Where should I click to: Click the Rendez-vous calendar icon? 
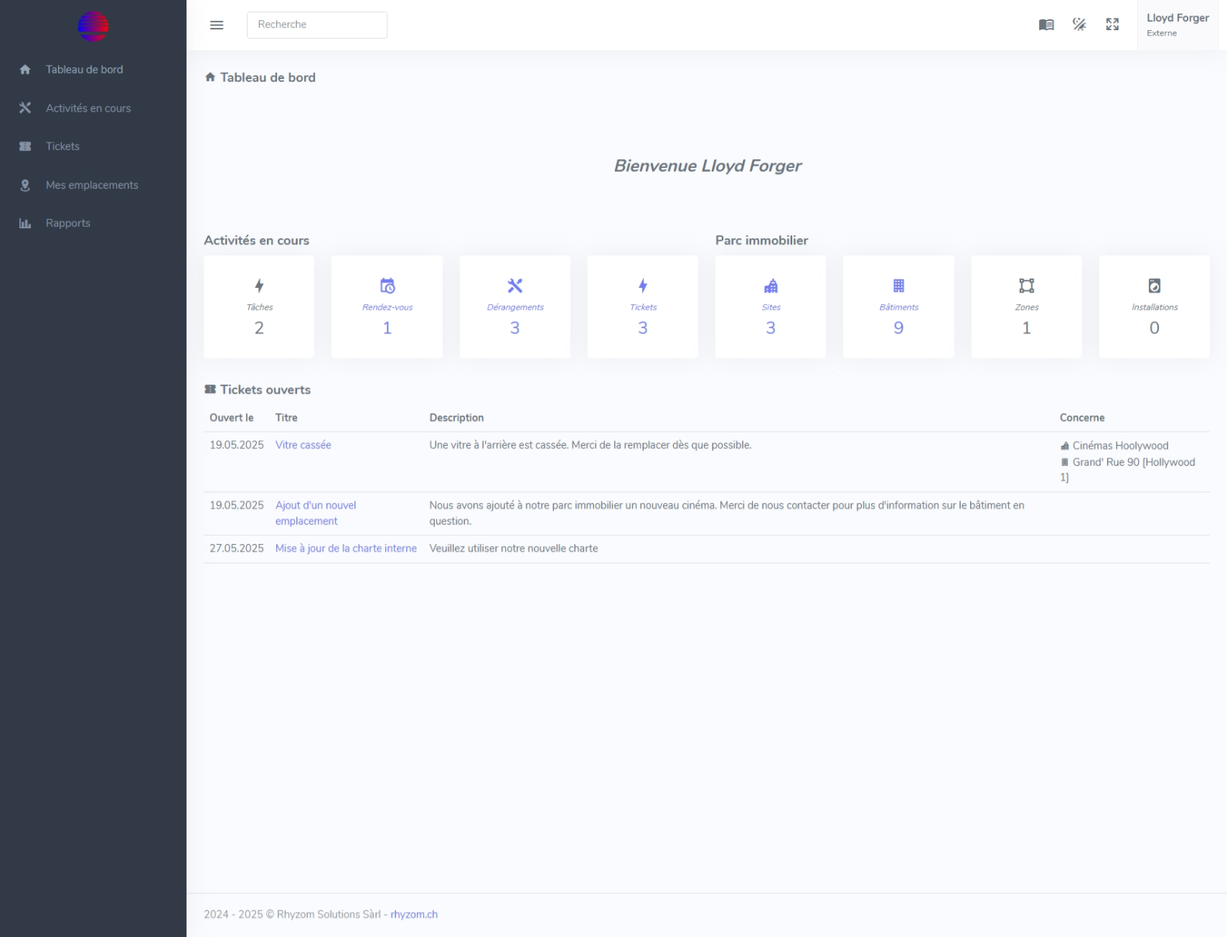tap(388, 286)
